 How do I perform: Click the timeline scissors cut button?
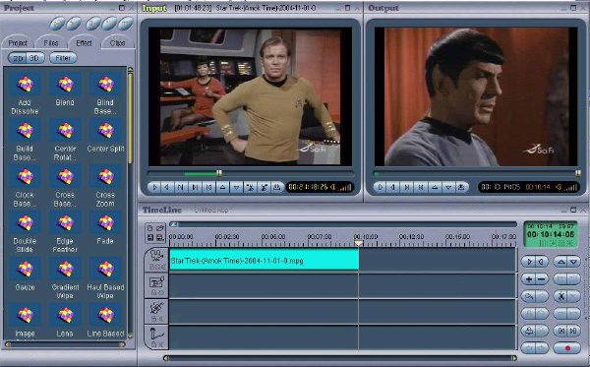pyautogui.click(x=561, y=296)
